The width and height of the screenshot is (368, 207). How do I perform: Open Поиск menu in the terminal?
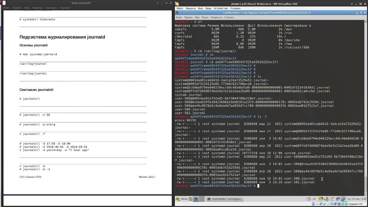[205, 17]
